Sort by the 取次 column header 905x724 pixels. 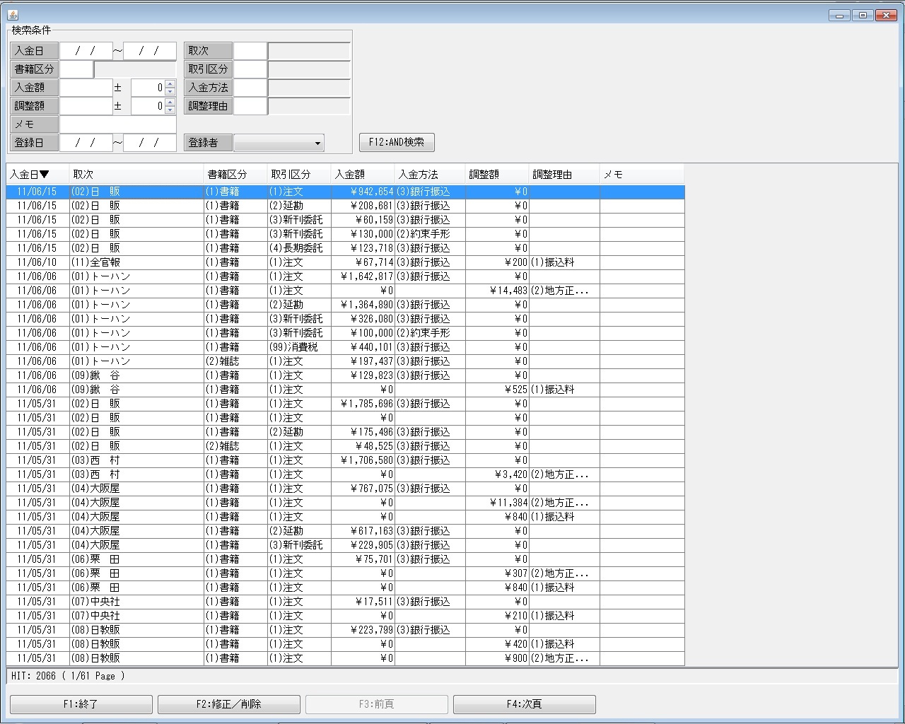(136, 175)
